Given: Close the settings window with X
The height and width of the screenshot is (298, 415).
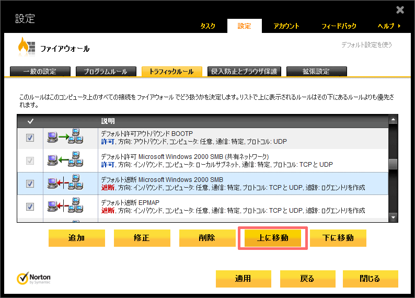Looking at the screenshot, I should click(400, 9).
